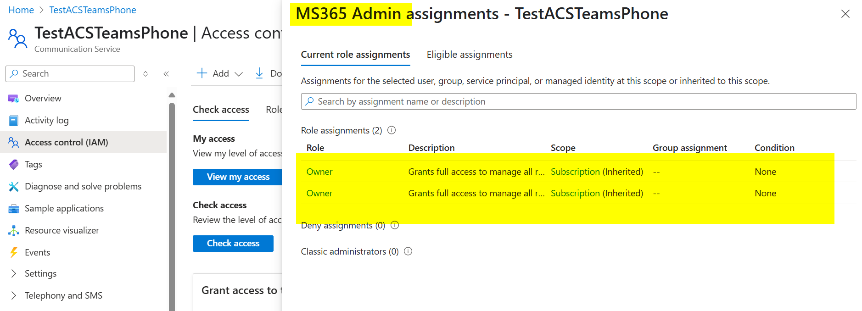
Task: Open TestACSTeamsPhone breadcrumb link
Action: (93, 10)
